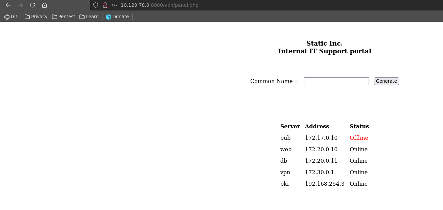
Task: Click the Common Name text field
Action: tap(336, 81)
